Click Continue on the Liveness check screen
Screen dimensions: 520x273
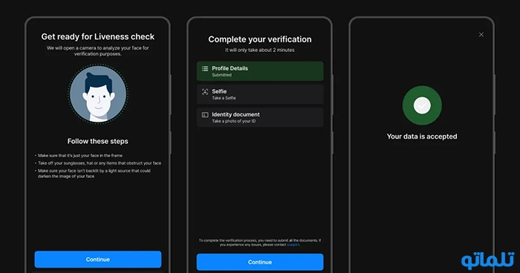pyautogui.click(x=98, y=259)
